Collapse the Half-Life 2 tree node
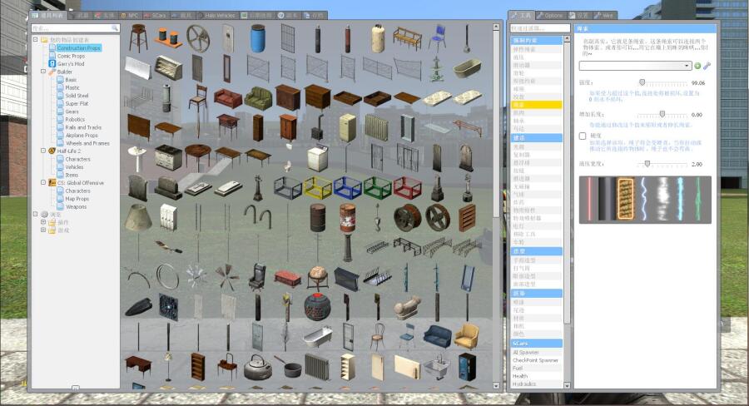Screen dimensions: 749x406 pos(43,151)
